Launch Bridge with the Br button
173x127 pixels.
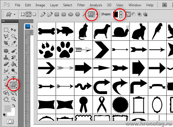[x=164, y=5]
